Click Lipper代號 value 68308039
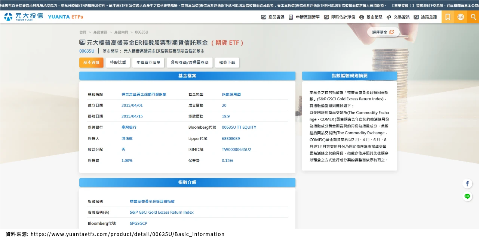The height and width of the screenshot is (239, 479). (x=231, y=139)
